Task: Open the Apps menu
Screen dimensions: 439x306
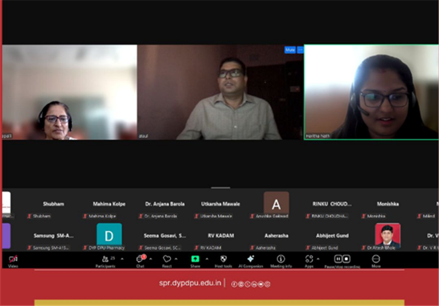Action: point(309,259)
